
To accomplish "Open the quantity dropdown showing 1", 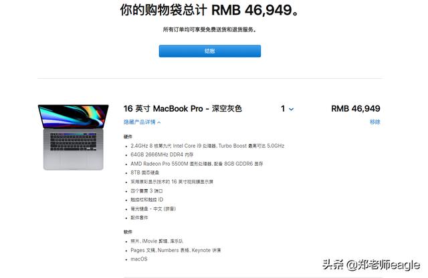I will tap(287, 109).
